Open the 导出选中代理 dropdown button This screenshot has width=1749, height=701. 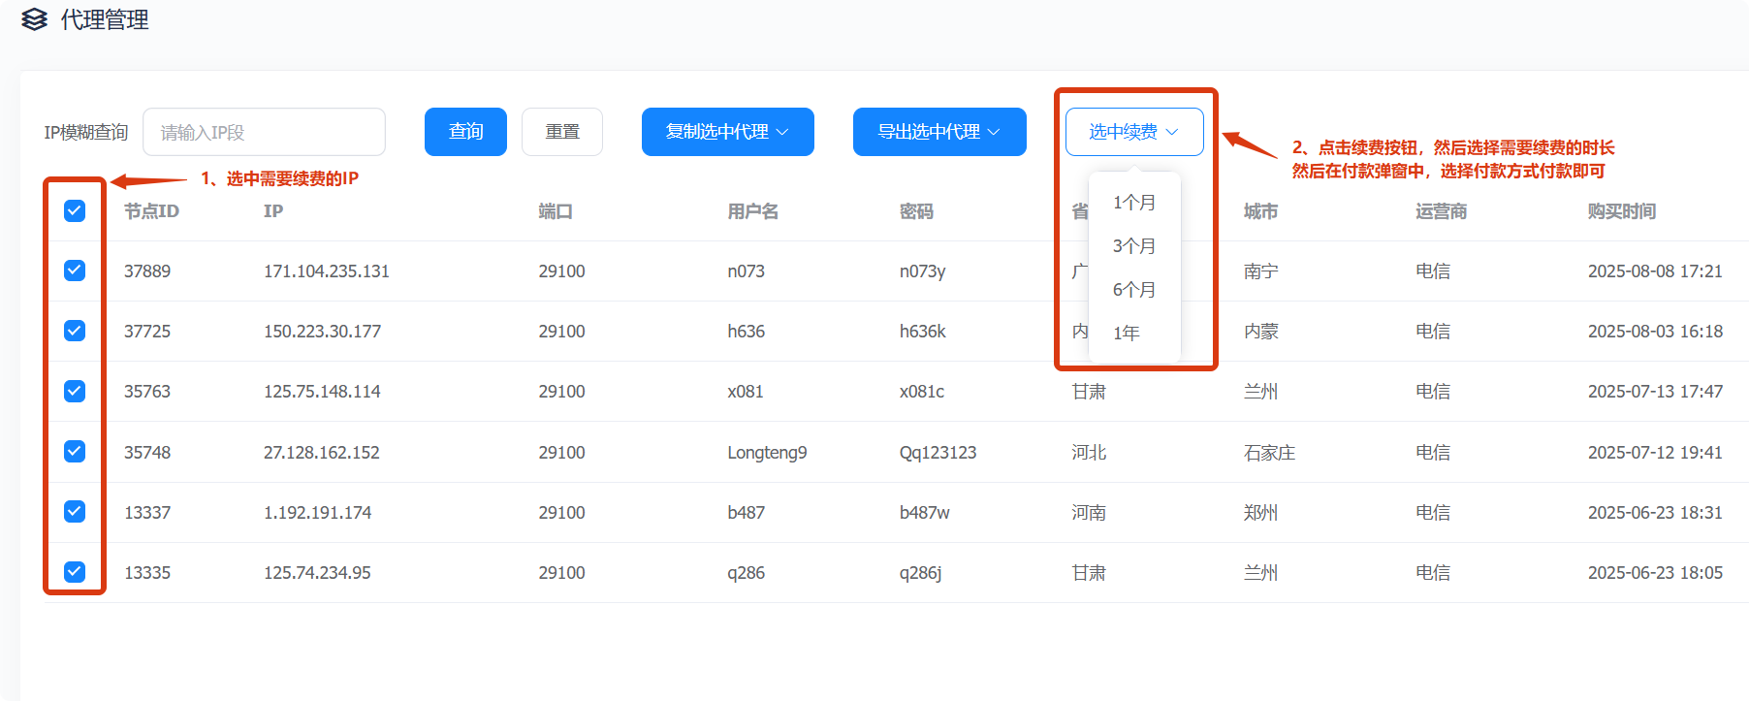[x=939, y=132]
